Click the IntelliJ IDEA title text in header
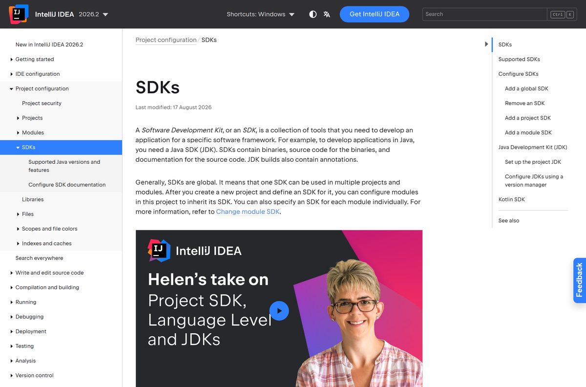The height and width of the screenshot is (387, 586). tap(55, 14)
